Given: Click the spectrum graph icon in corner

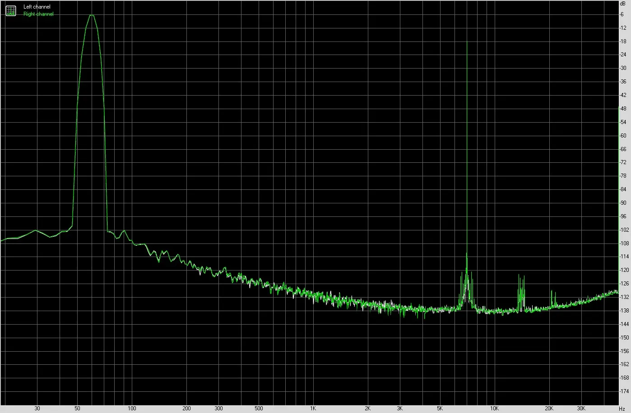Looking at the screenshot, I should point(10,10).
